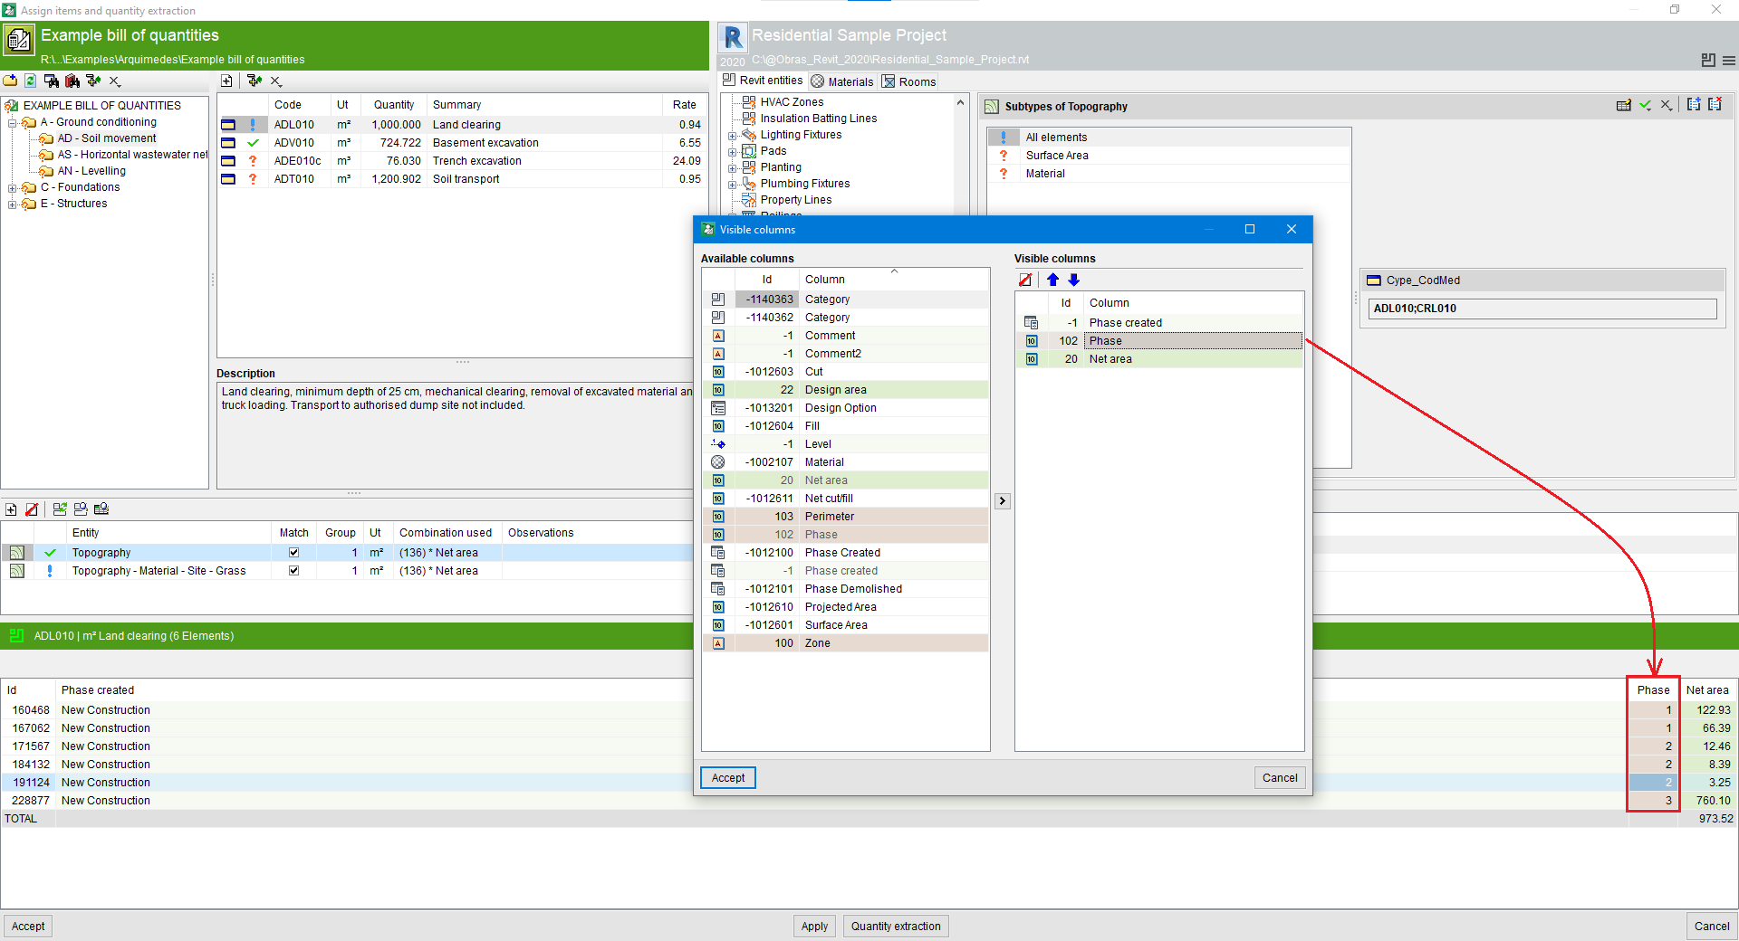Select the element row with Id 184132

click(x=869, y=765)
